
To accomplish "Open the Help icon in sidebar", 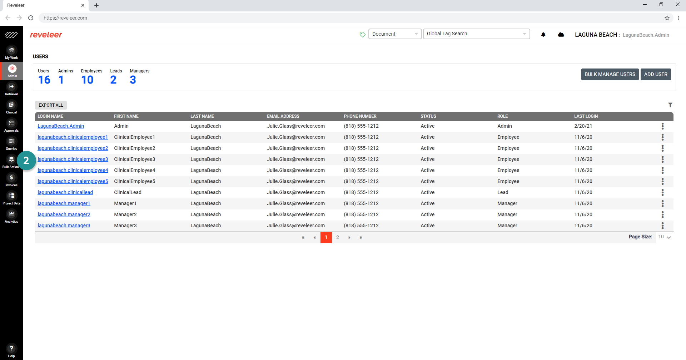I will tap(11, 351).
